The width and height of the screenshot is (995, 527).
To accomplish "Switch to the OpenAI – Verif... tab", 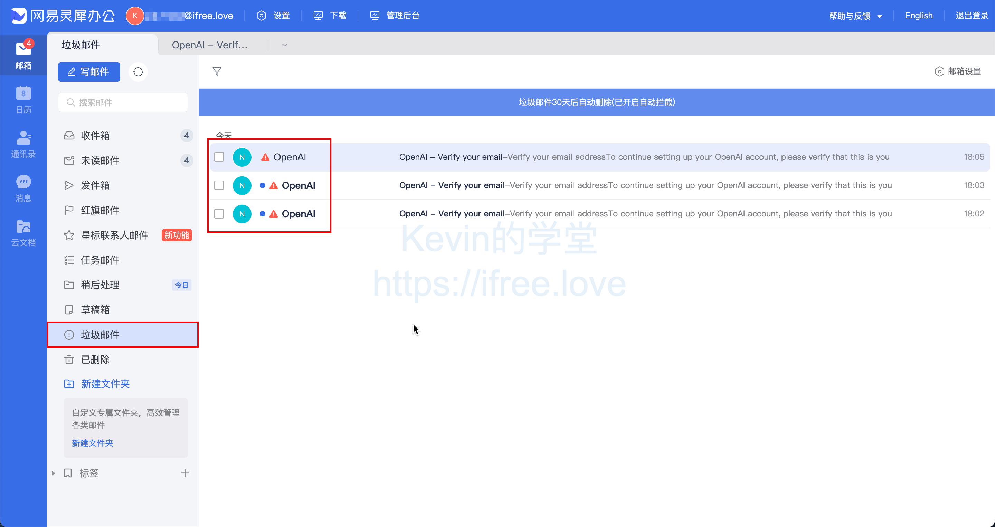I will click(210, 45).
